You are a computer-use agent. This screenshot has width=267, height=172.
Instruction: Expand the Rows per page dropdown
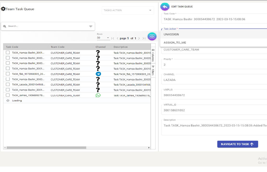point(103,38)
